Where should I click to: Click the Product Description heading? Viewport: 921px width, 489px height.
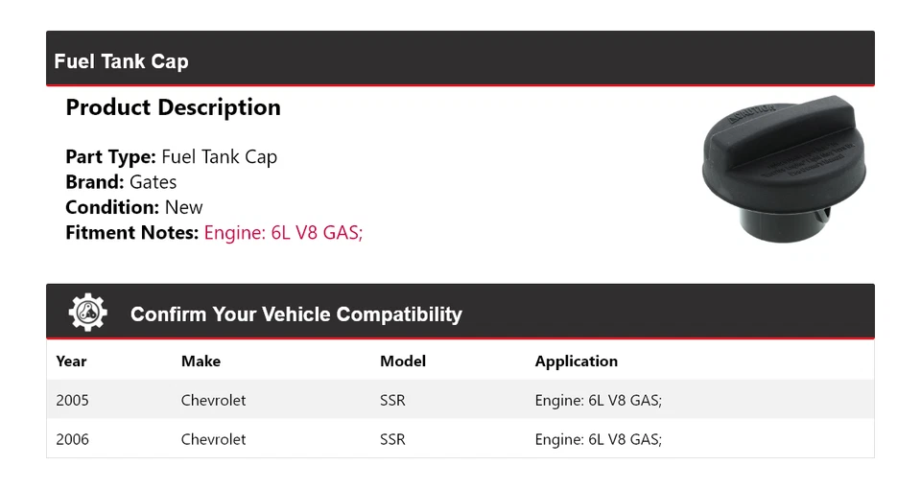(173, 107)
